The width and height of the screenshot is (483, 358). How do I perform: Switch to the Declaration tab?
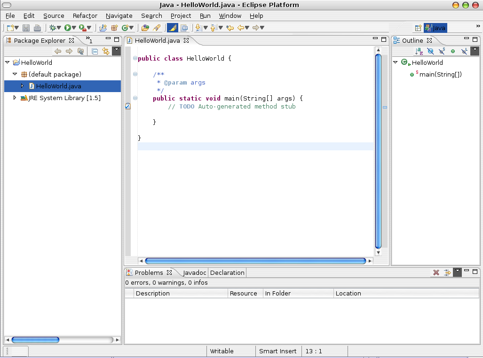coord(227,273)
